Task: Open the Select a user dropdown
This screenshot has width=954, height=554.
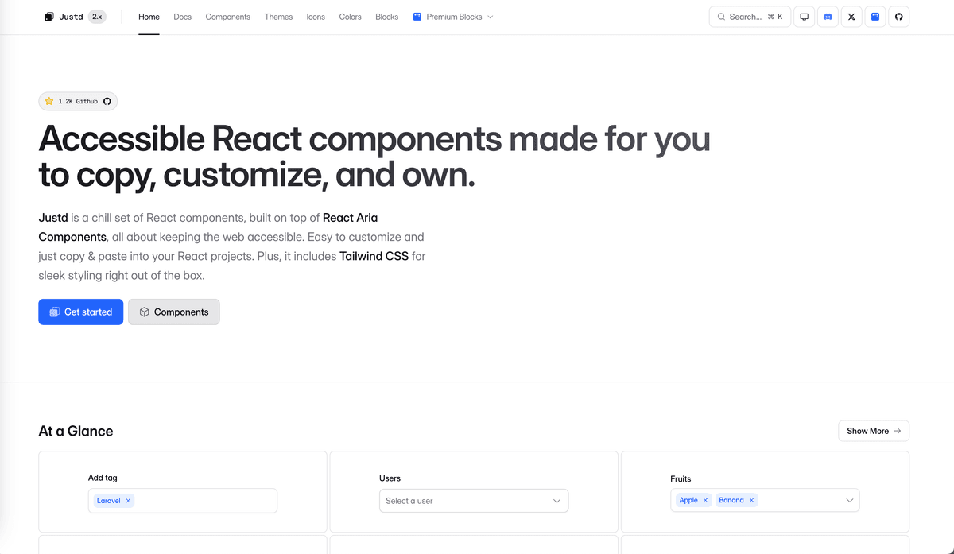Action: [473, 501]
